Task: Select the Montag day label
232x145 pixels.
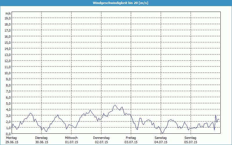Action: [11, 138]
